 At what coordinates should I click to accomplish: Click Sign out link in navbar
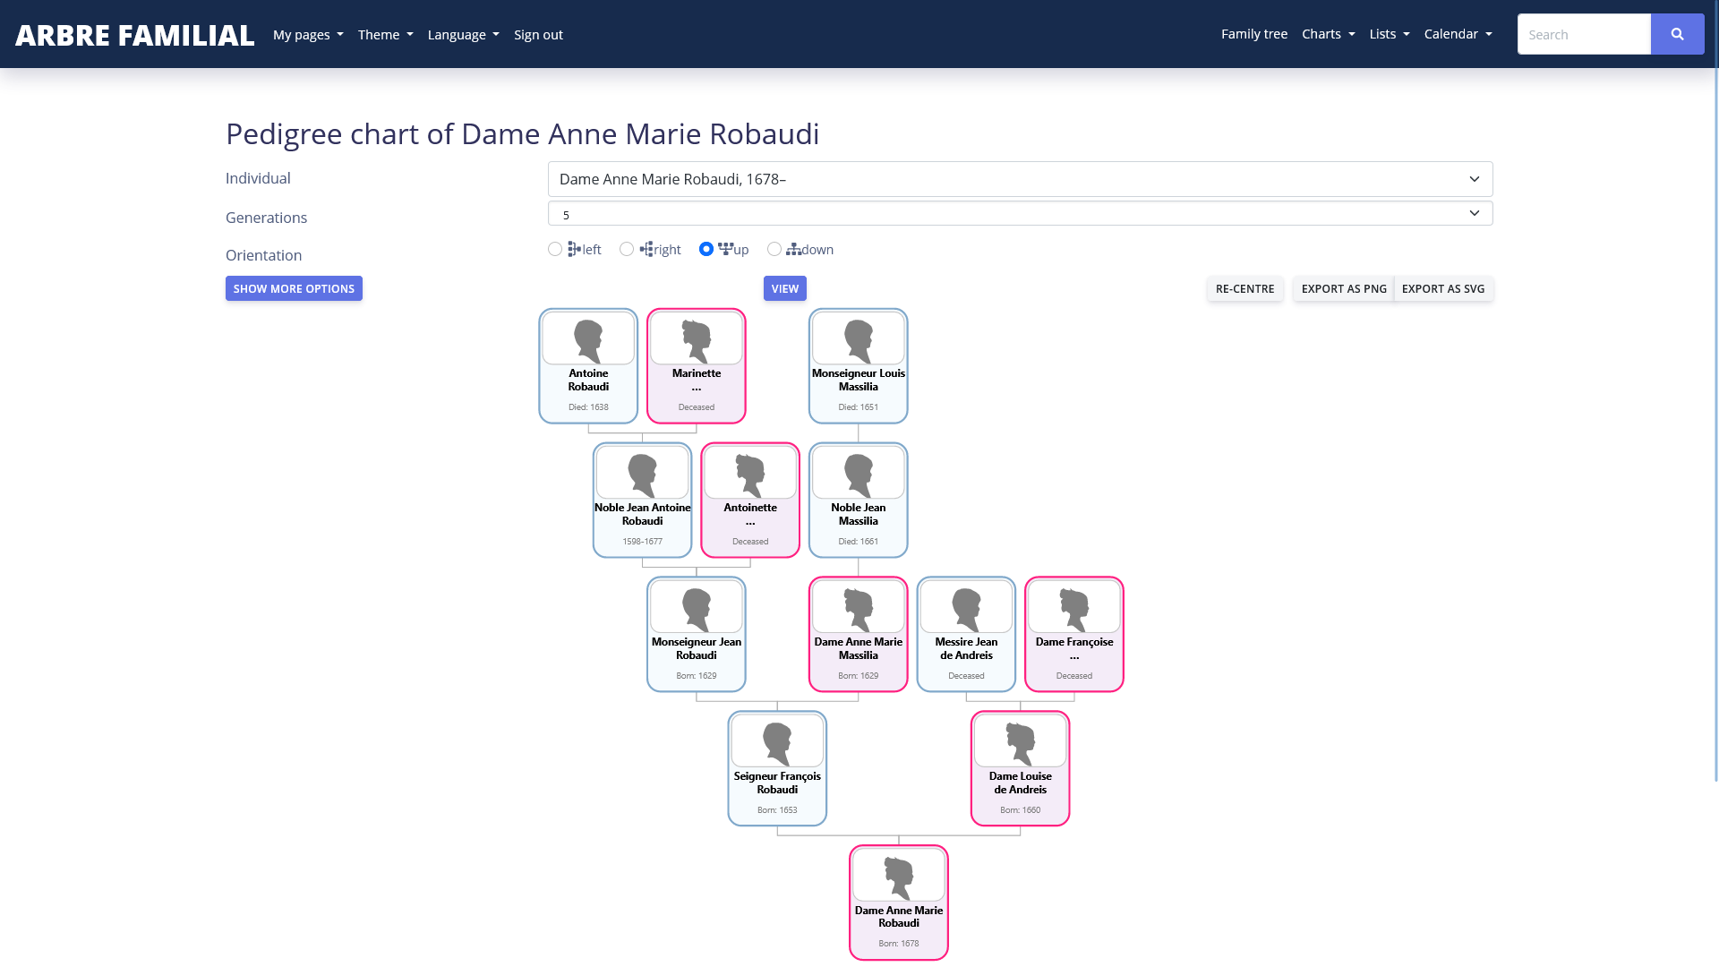click(x=538, y=33)
